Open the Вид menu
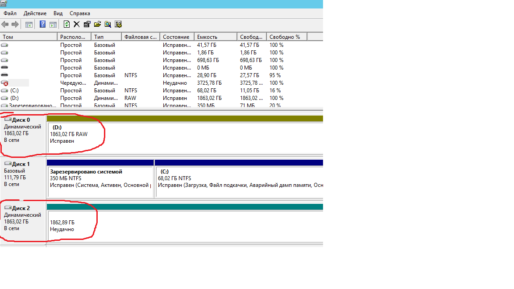The width and height of the screenshot is (514, 289). point(58,13)
